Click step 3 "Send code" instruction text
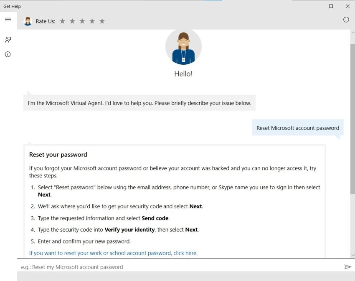Image resolution: width=355 pixels, height=281 pixels. [x=104, y=218]
